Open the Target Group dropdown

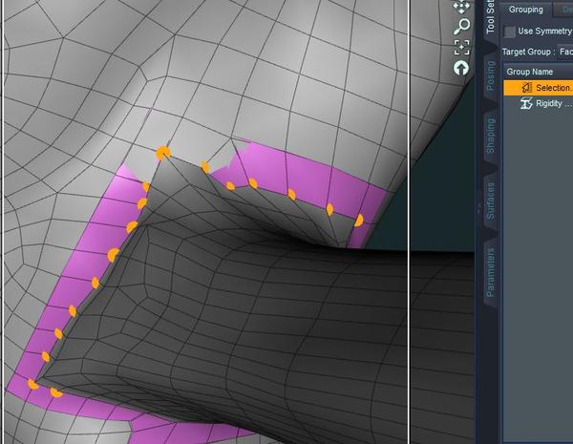[565, 52]
